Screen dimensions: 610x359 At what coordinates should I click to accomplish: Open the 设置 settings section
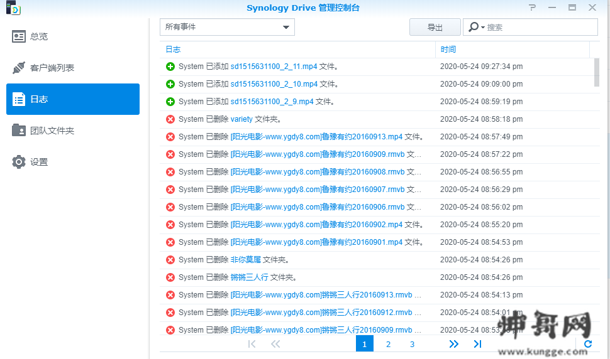click(x=73, y=162)
